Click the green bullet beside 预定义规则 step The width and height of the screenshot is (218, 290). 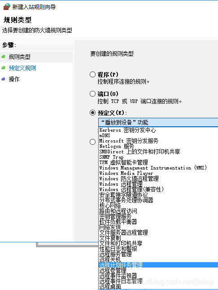(3, 68)
